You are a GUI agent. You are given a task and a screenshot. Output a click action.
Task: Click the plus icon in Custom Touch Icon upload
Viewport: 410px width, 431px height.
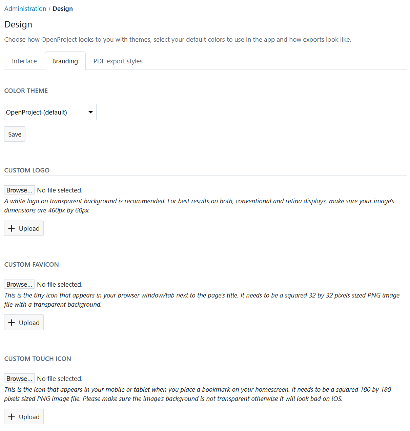point(12,417)
